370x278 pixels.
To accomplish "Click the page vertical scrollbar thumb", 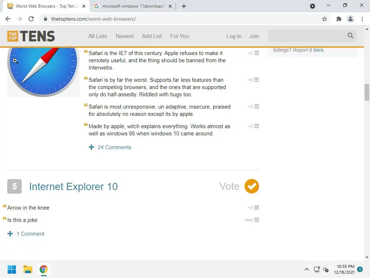I will click(x=367, y=92).
